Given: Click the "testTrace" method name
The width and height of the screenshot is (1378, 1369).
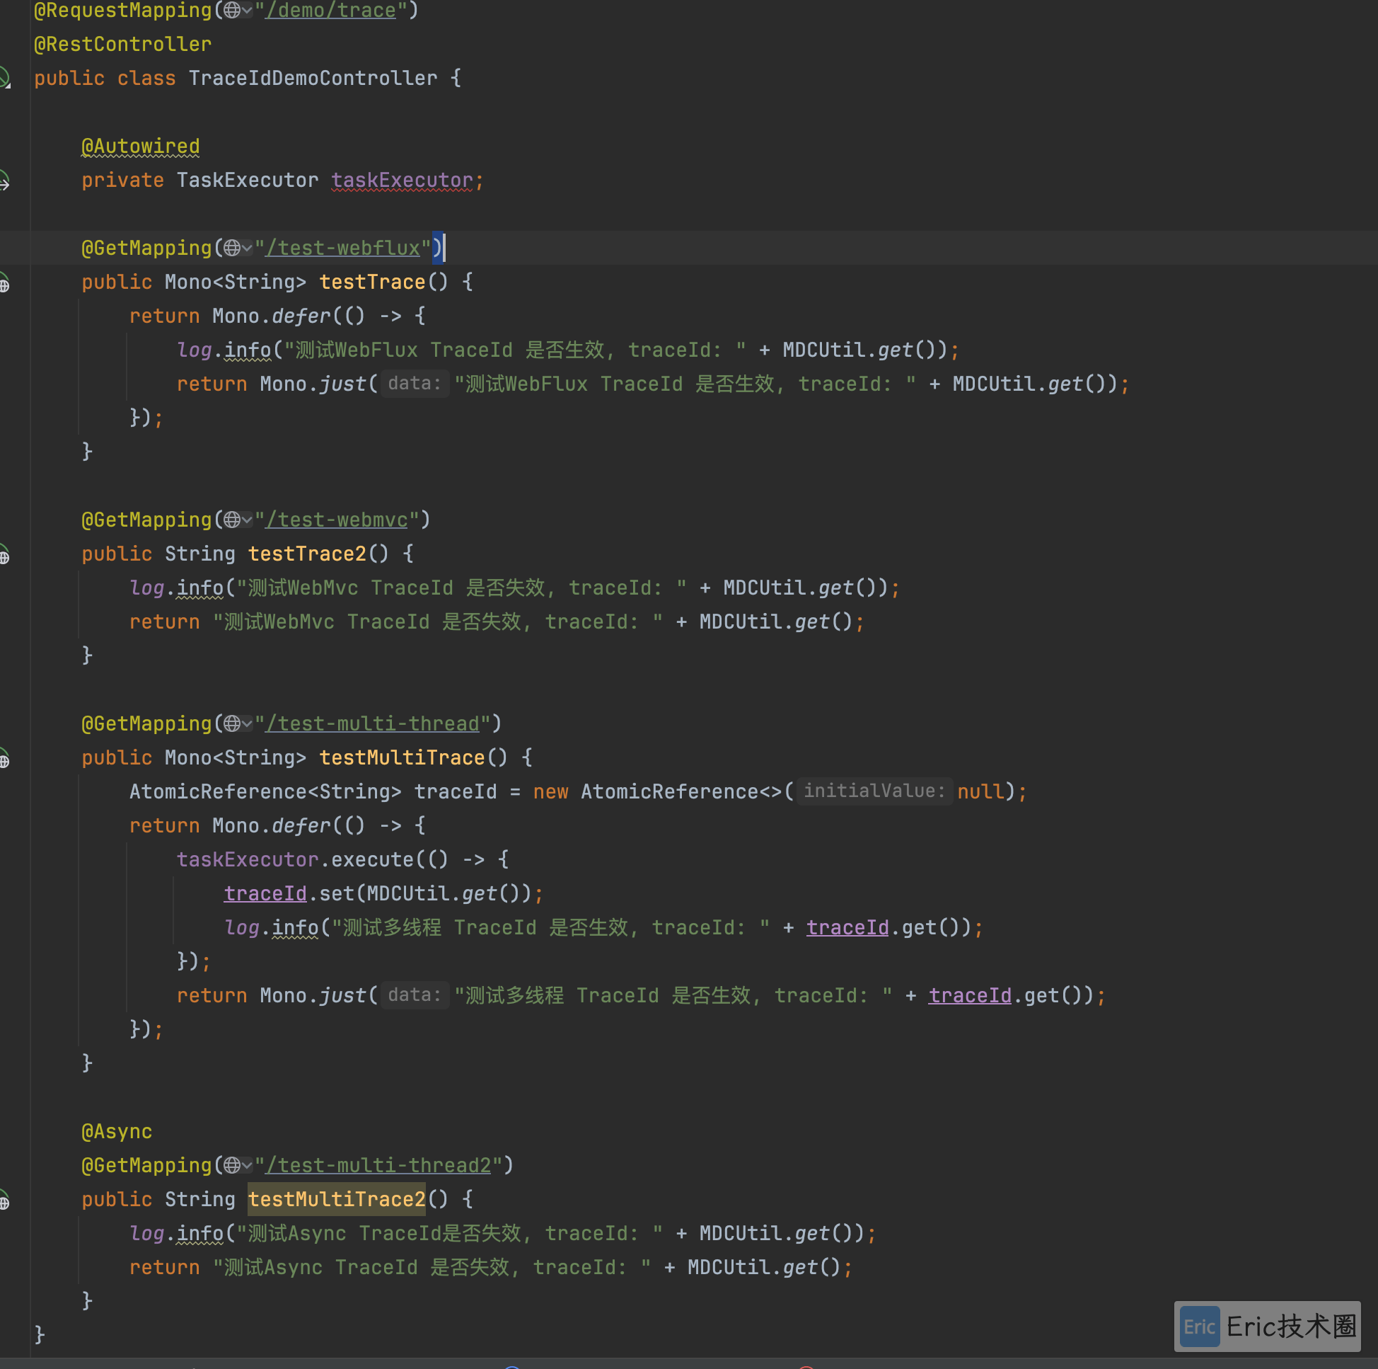Looking at the screenshot, I should [x=372, y=282].
